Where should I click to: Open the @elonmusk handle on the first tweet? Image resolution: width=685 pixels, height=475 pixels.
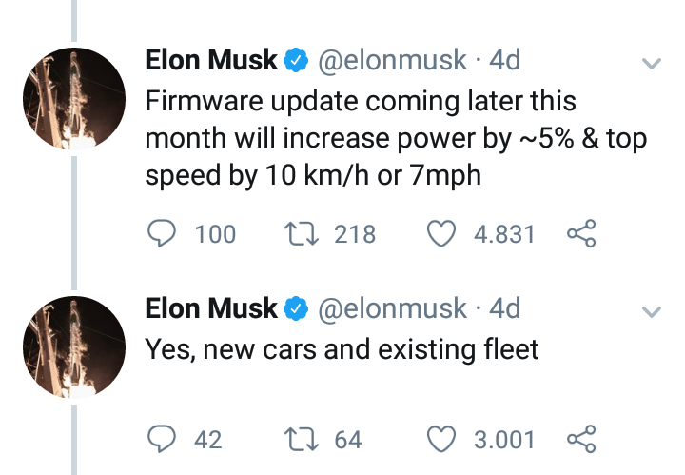392,61
